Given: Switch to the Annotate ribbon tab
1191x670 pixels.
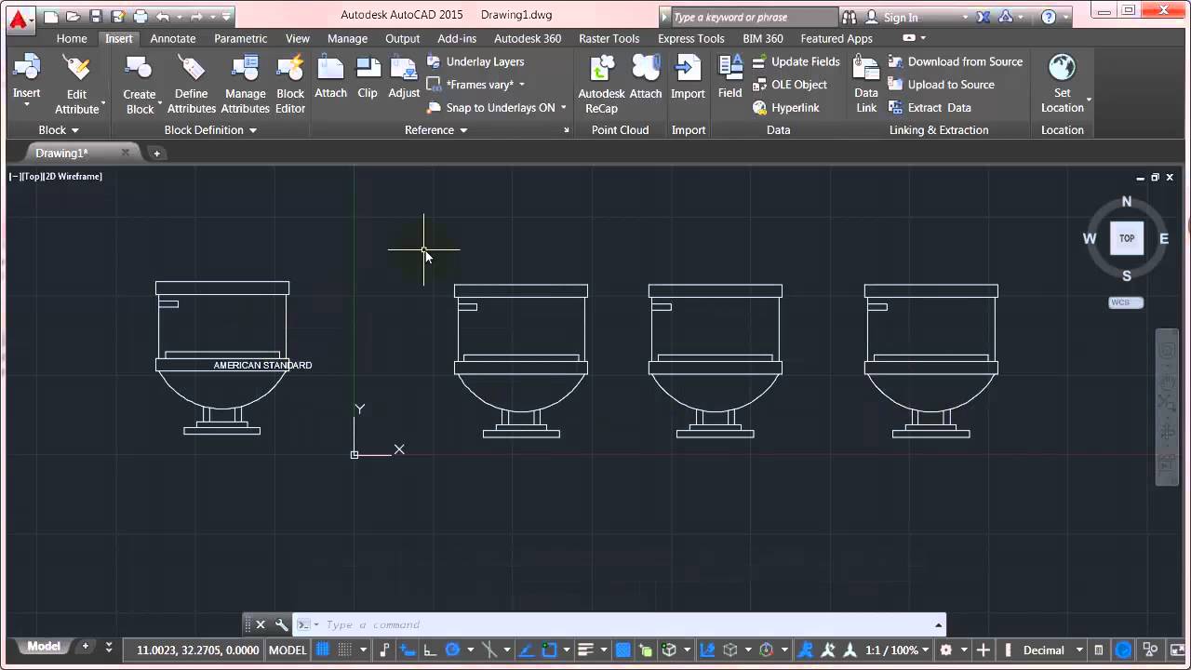Looking at the screenshot, I should pyautogui.click(x=173, y=38).
